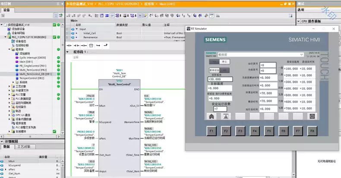Click the project tree horizontal scrollbar

point(30,137)
